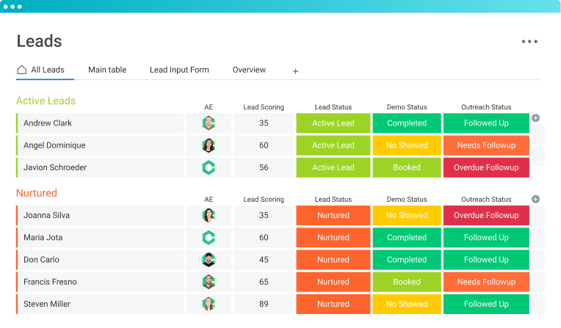Open the Lead Input Form tab
The height and width of the screenshot is (328, 561).
(179, 70)
